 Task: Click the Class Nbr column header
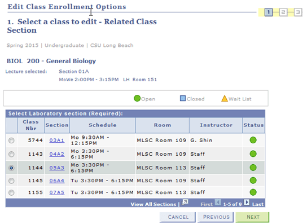click(x=30, y=125)
